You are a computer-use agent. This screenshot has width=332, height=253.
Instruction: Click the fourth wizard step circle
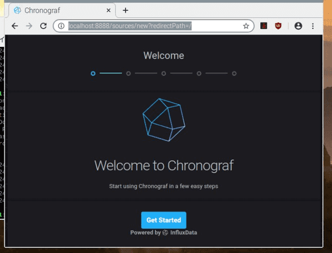(199, 73)
